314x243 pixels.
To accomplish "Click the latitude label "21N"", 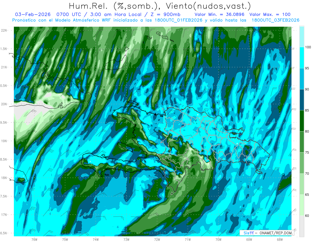I will pos(4,67).
